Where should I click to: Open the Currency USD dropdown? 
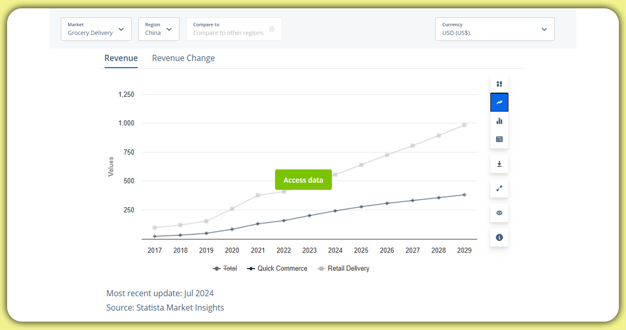tap(494, 29)
